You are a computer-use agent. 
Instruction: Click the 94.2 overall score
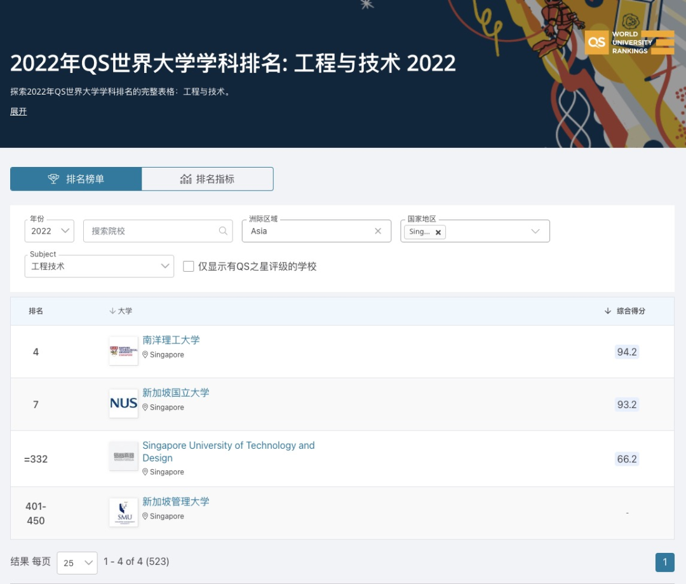(x=627, y=352)
